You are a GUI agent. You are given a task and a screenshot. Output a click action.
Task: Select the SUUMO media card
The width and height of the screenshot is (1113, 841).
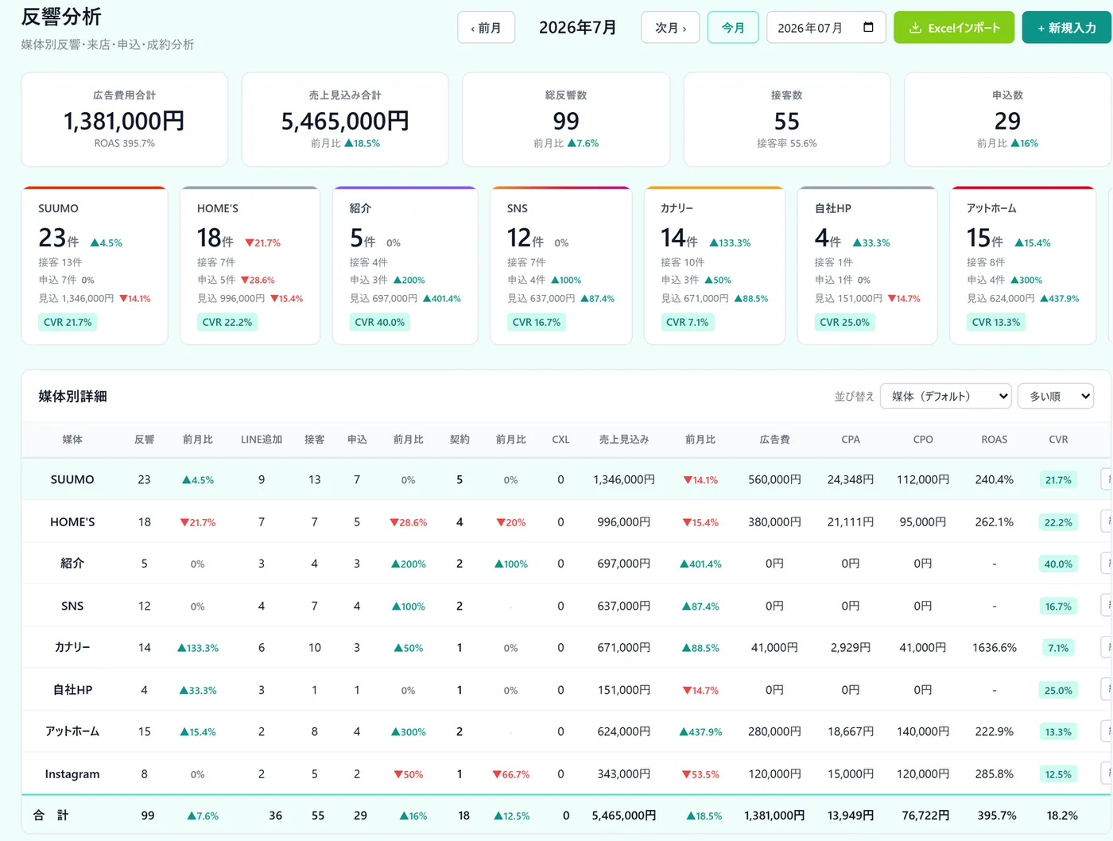pos(95,265)
